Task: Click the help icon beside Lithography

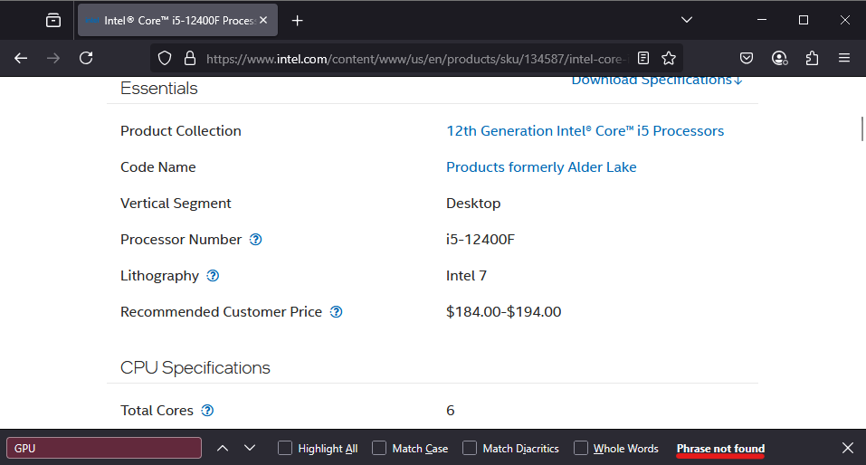Action: tap(214, 276)
